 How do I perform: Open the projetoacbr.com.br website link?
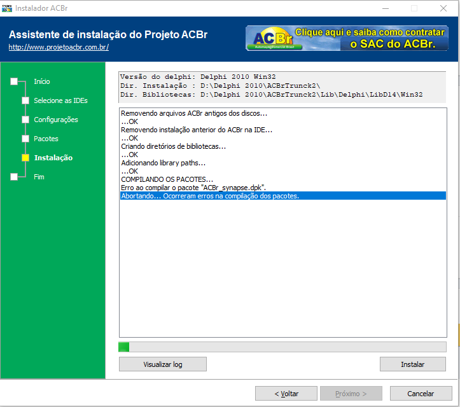59,47
